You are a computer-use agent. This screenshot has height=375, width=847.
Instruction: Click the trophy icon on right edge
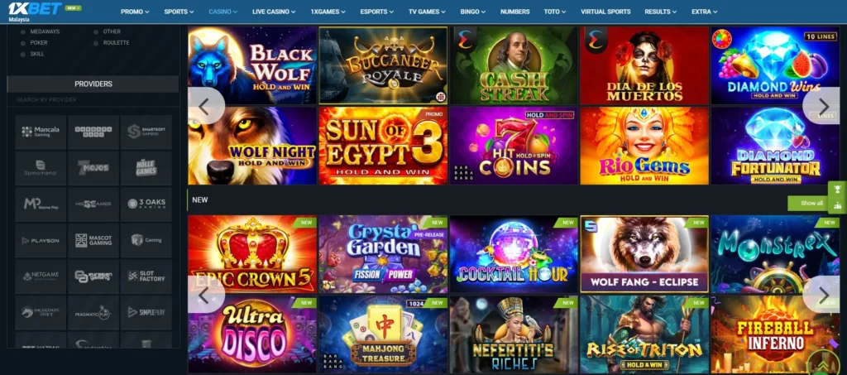click(x=837, y=189)
